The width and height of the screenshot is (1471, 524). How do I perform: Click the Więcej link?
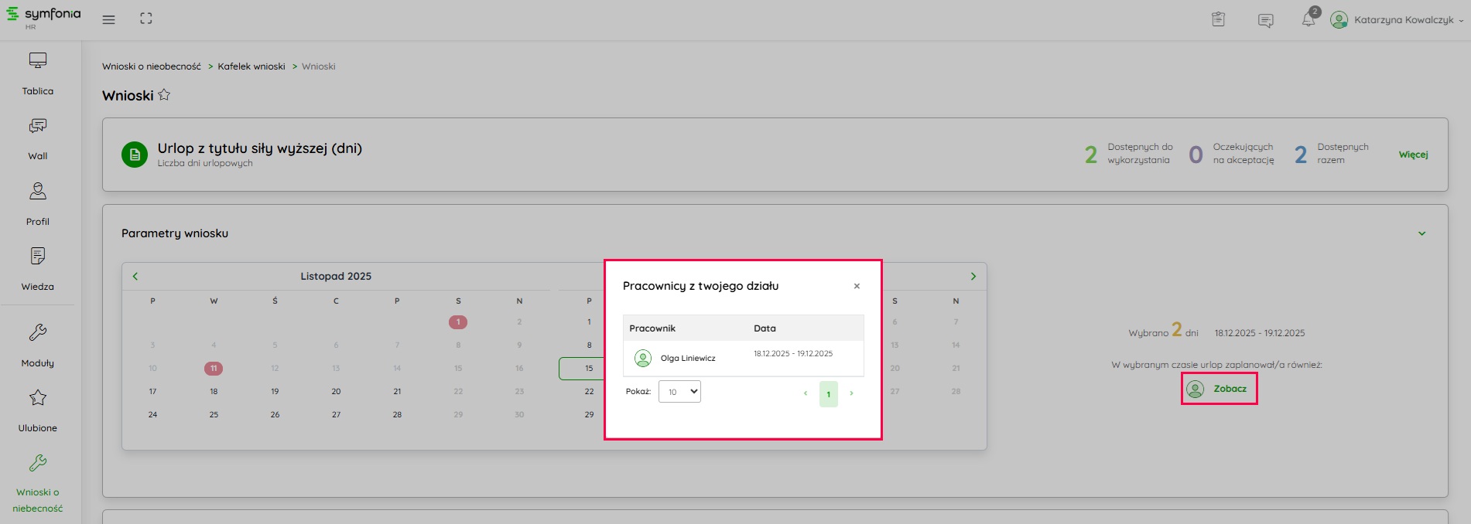(x=1413, y=155)
